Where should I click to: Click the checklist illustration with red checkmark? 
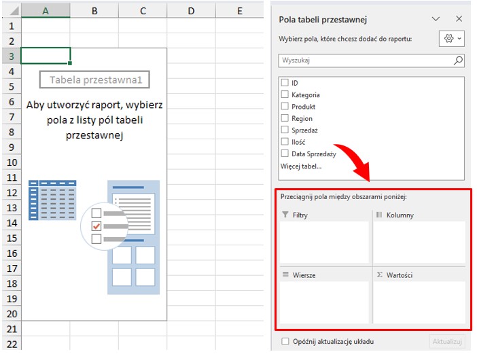[x=105, y=226]
